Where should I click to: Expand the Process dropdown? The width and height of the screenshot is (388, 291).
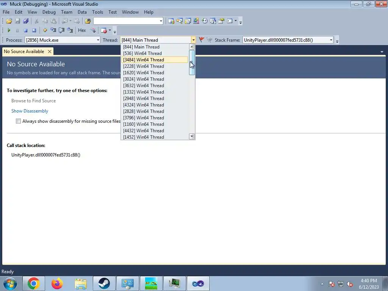98,40
